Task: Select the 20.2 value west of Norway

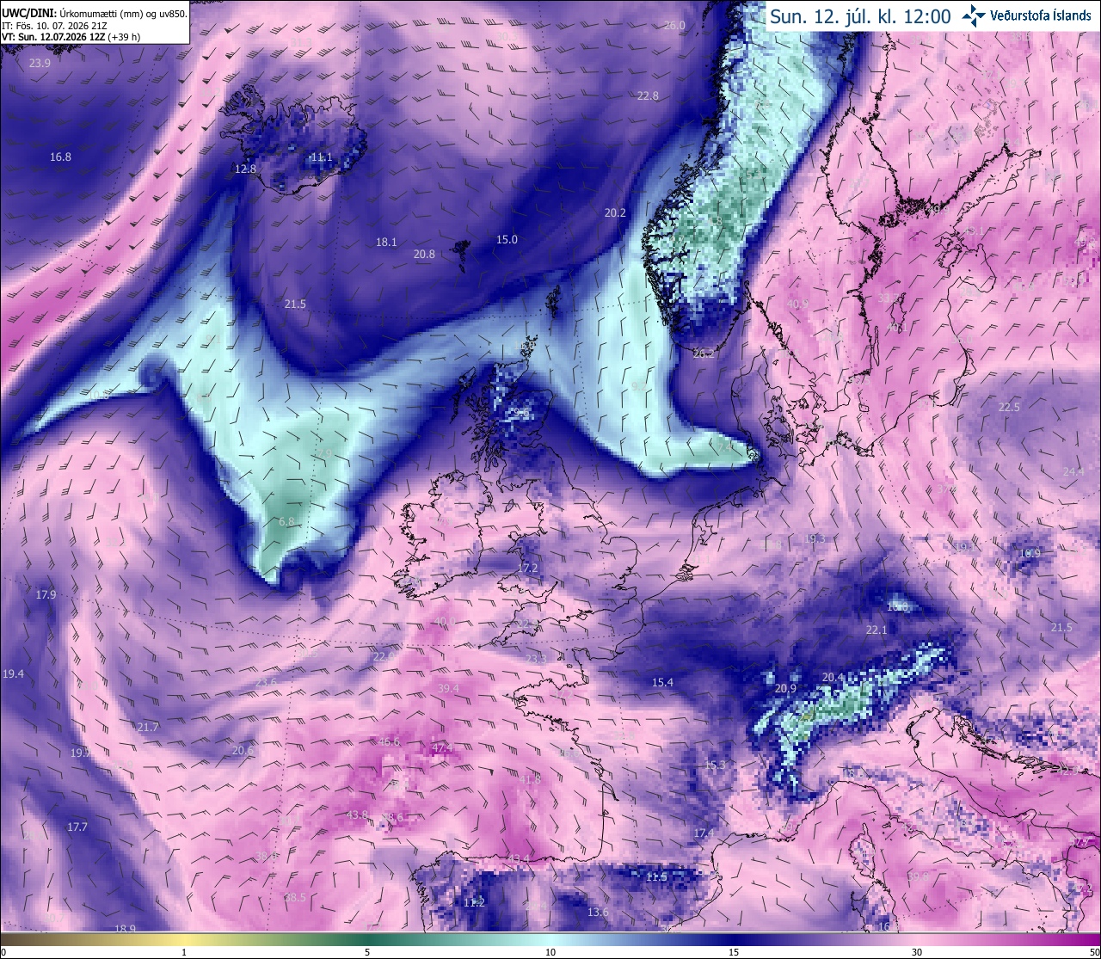Action: click(x=615, y=212)
